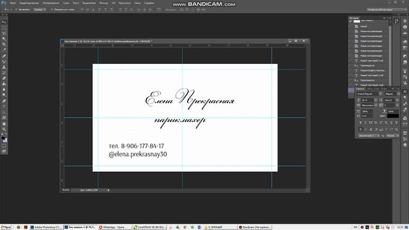Select the Rectangular Marquee tool

tap(4, 28)
